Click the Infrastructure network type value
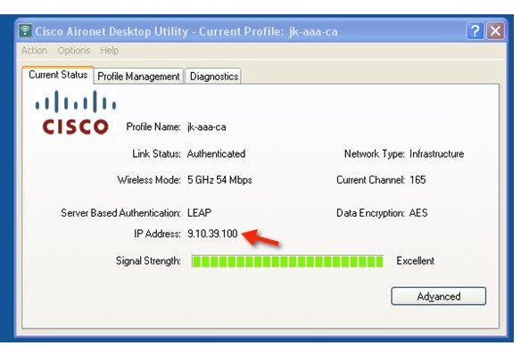The image size is (521, 346). coord(436,153)
